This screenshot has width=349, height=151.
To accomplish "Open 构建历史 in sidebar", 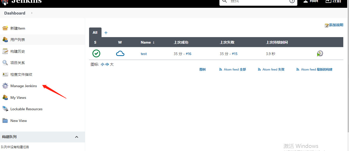I will click(x=18, y=51).
